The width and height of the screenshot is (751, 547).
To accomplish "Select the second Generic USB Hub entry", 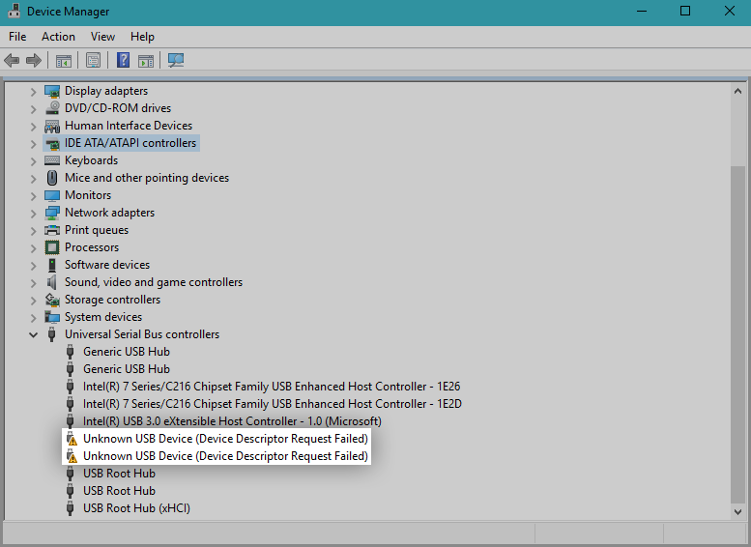I will (x=127, y=369).
